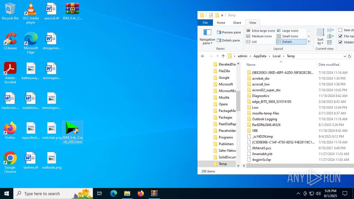Open Customize Quick Access Toolbar dropdown

(222, 15)
